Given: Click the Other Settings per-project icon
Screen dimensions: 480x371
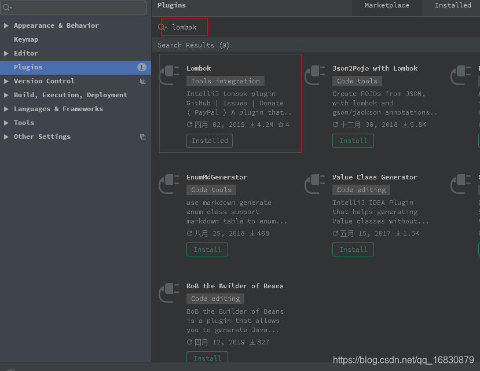Looking at the screenshot, I should coord(142,137).
